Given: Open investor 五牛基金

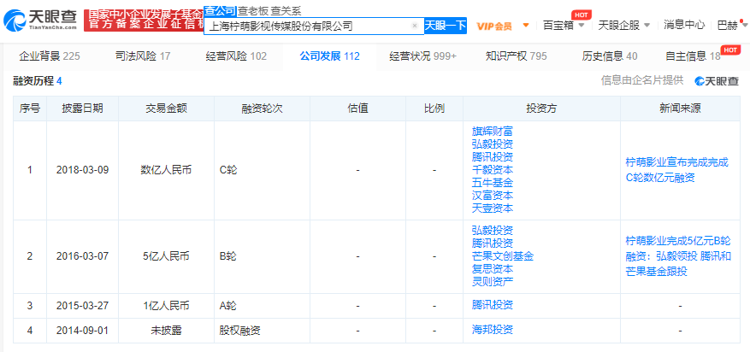Looking at the screenshot, I should pyautogui.click(x=493, y=183).
